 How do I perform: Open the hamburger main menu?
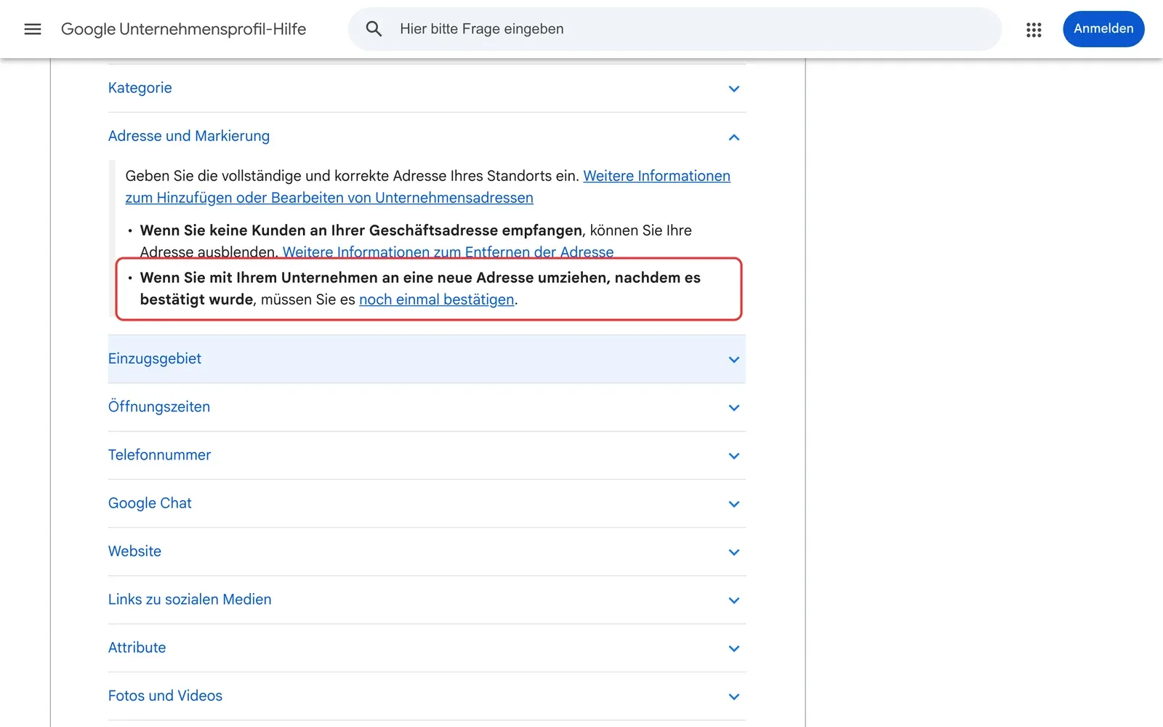click(x=33, y=29)
